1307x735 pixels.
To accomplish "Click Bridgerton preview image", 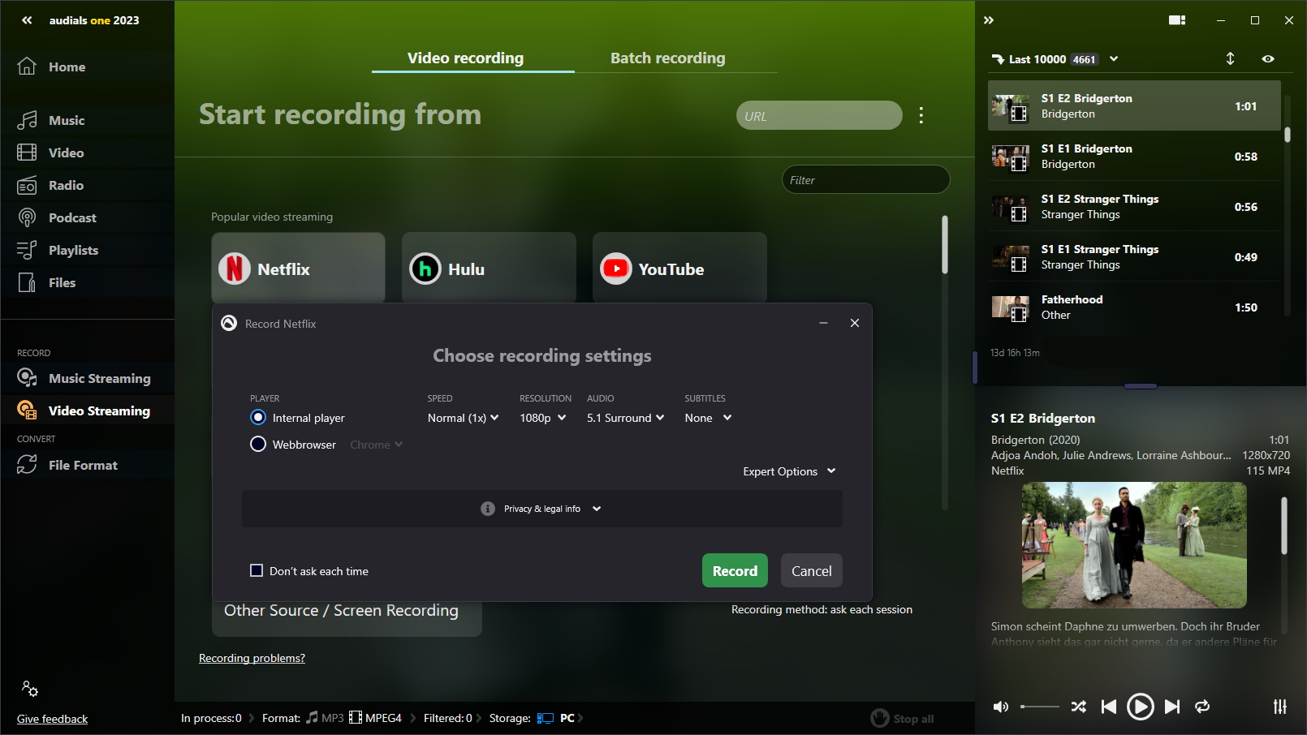I will point(1134,545).
